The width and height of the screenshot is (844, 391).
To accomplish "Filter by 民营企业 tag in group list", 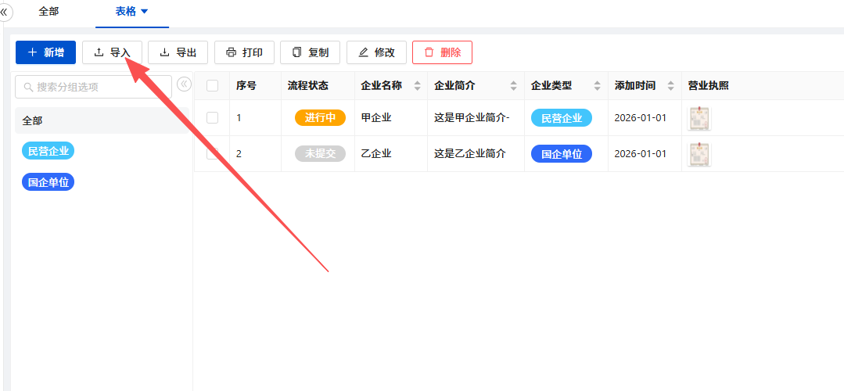I will (x=48, y=151).
